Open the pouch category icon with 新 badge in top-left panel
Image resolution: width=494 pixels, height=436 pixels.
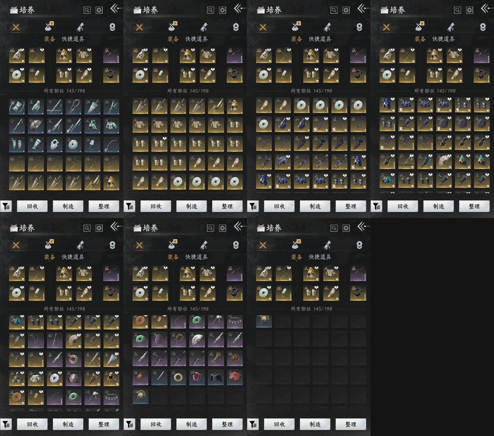tap(49, 27)
